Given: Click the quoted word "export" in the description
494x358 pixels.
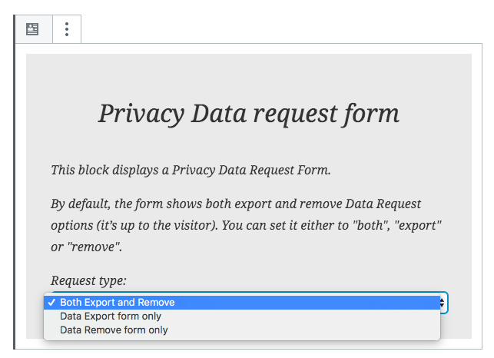Looking at the screenshot, I should click(x=418, y=226).
